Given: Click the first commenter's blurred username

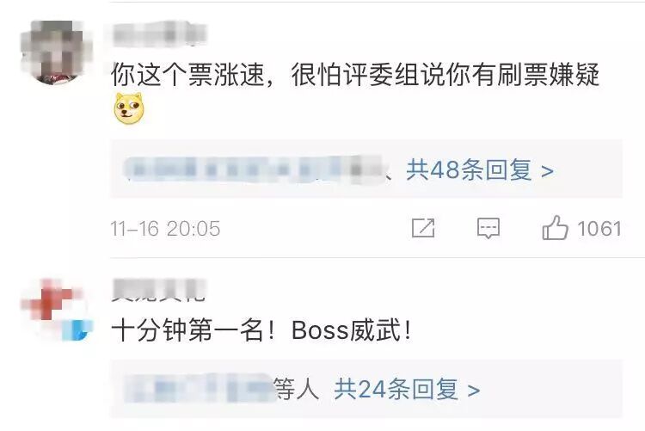Looking at the screenshot, I should coord(159,34).
